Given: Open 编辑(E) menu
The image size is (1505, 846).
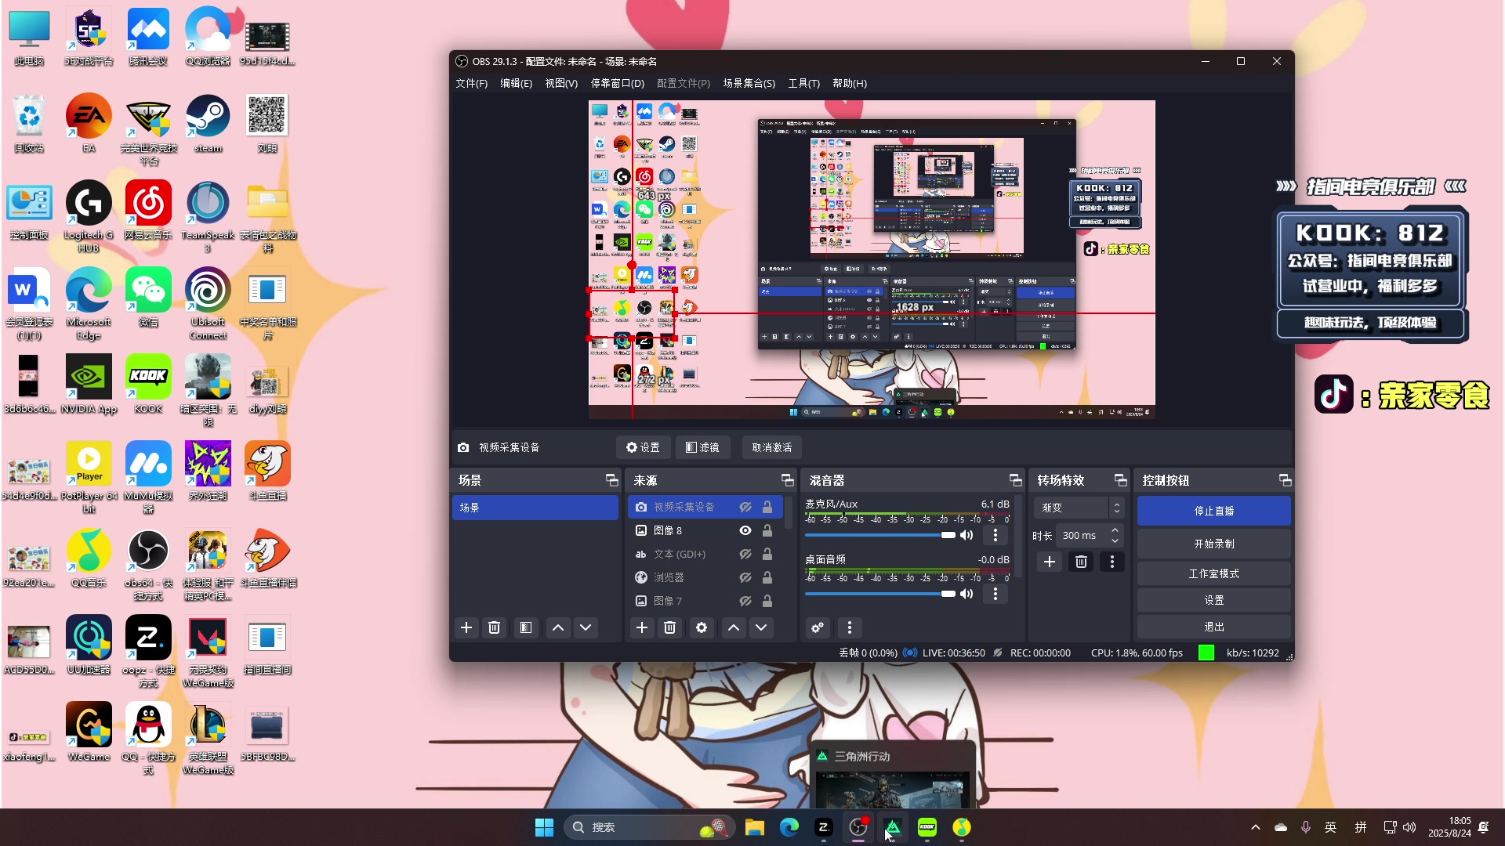Looking at the screenshot, I should (516, 83).
